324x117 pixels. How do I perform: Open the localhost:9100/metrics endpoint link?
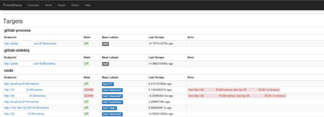pos(21,102)
